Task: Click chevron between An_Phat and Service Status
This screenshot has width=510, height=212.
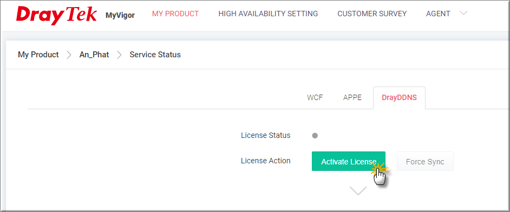Action: click(119, 55)
